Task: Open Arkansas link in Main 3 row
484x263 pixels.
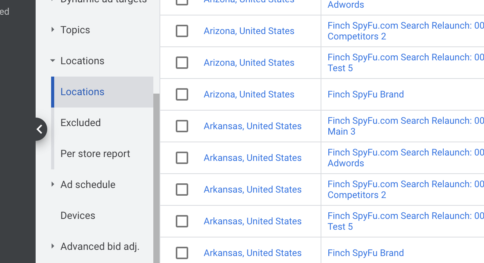Action: pos(252,126)
